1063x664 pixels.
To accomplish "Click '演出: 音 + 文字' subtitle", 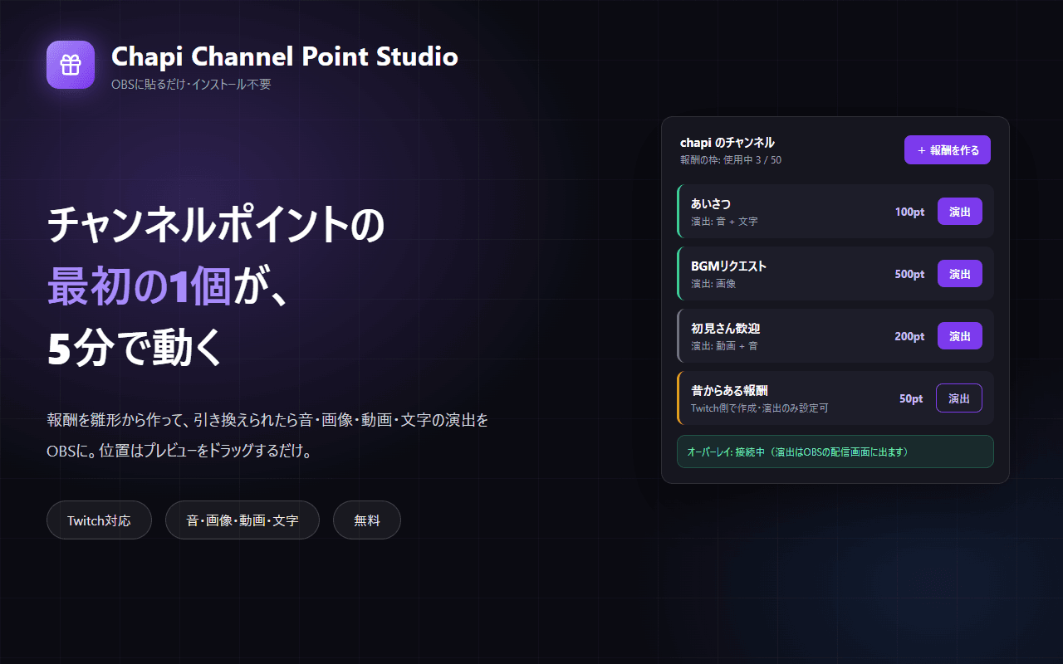I will [x=724, y=222].
